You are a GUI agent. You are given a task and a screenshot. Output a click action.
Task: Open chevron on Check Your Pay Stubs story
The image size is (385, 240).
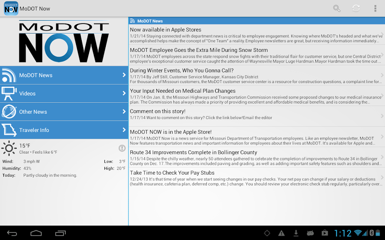pyautogui.click(x=382, y=178)
